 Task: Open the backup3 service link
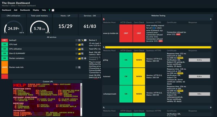point(13,40)
